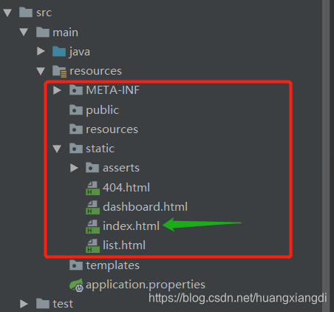Viewport: 334px width, 312px height.
Task: Select the application.properties file name
Action: (x=146, y=285)
